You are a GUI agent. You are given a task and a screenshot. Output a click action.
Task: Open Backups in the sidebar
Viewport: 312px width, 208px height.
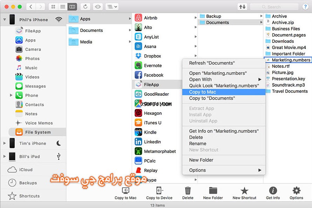pyautogui.click(x=28, y=183)
